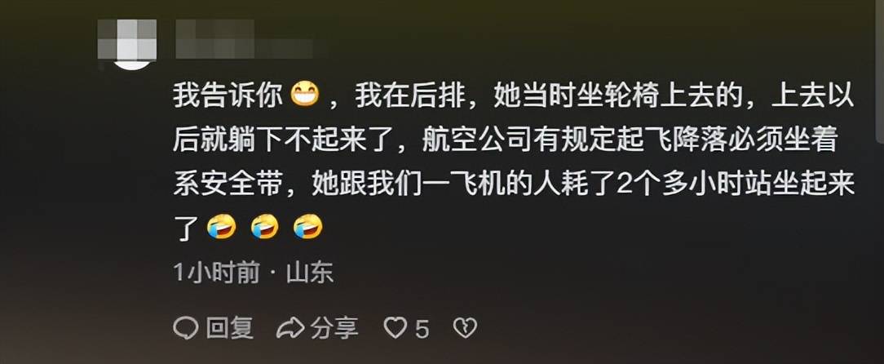Click the 山东 location label
Image resolution: width=884 pixels, height=364 pixels.
(x=310, y=273)
